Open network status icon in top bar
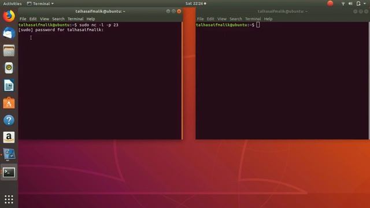Screen dimensions: 370x208 point(343,3)
